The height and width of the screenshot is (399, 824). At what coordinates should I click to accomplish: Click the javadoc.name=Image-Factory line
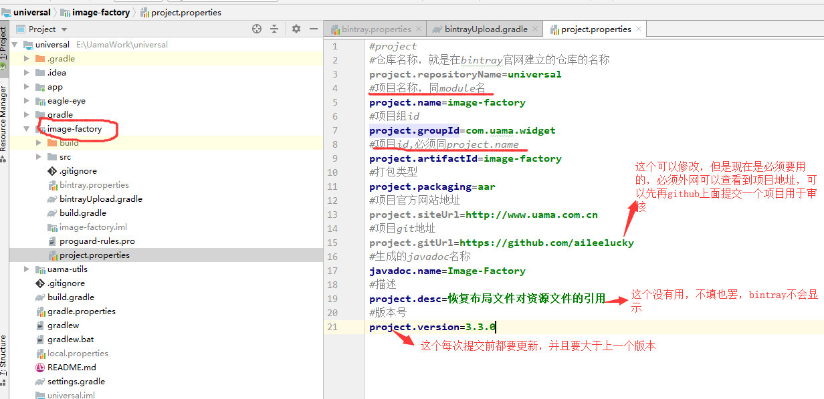[x=447, y=271]
